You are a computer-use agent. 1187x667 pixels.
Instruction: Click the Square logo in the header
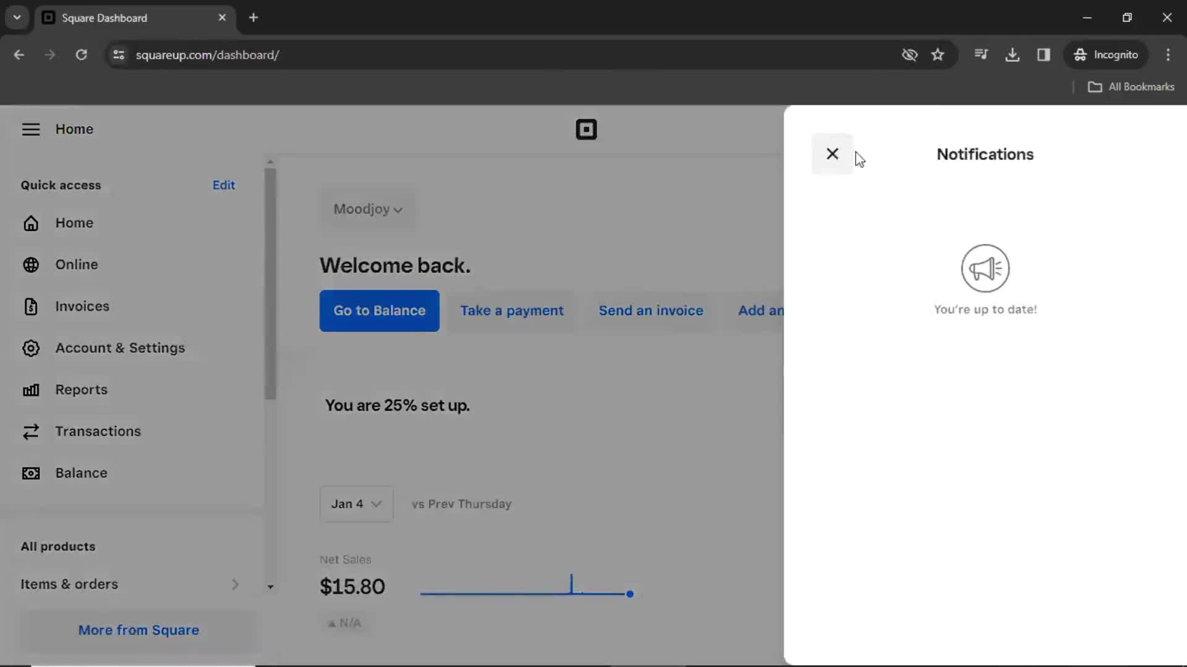click(x=586, y=129)
